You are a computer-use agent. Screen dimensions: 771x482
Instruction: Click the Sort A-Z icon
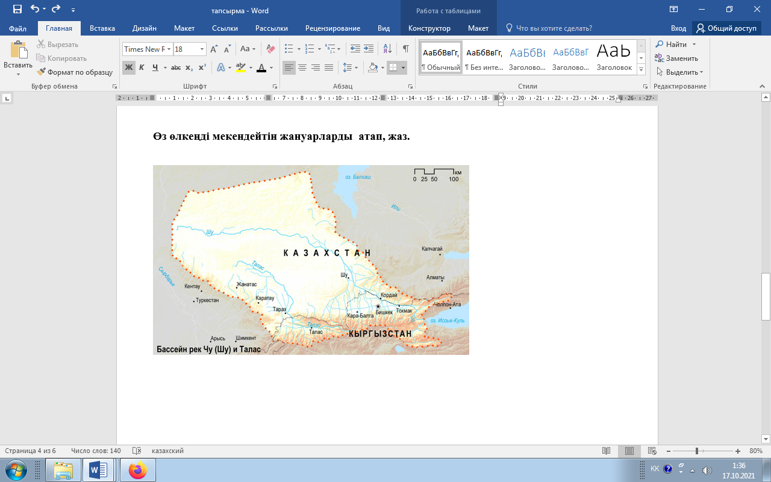point(387,49)
